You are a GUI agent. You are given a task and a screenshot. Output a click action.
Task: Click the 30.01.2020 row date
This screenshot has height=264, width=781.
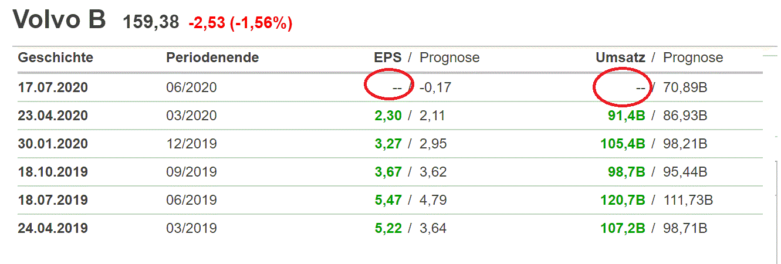[x=53, y=144]
